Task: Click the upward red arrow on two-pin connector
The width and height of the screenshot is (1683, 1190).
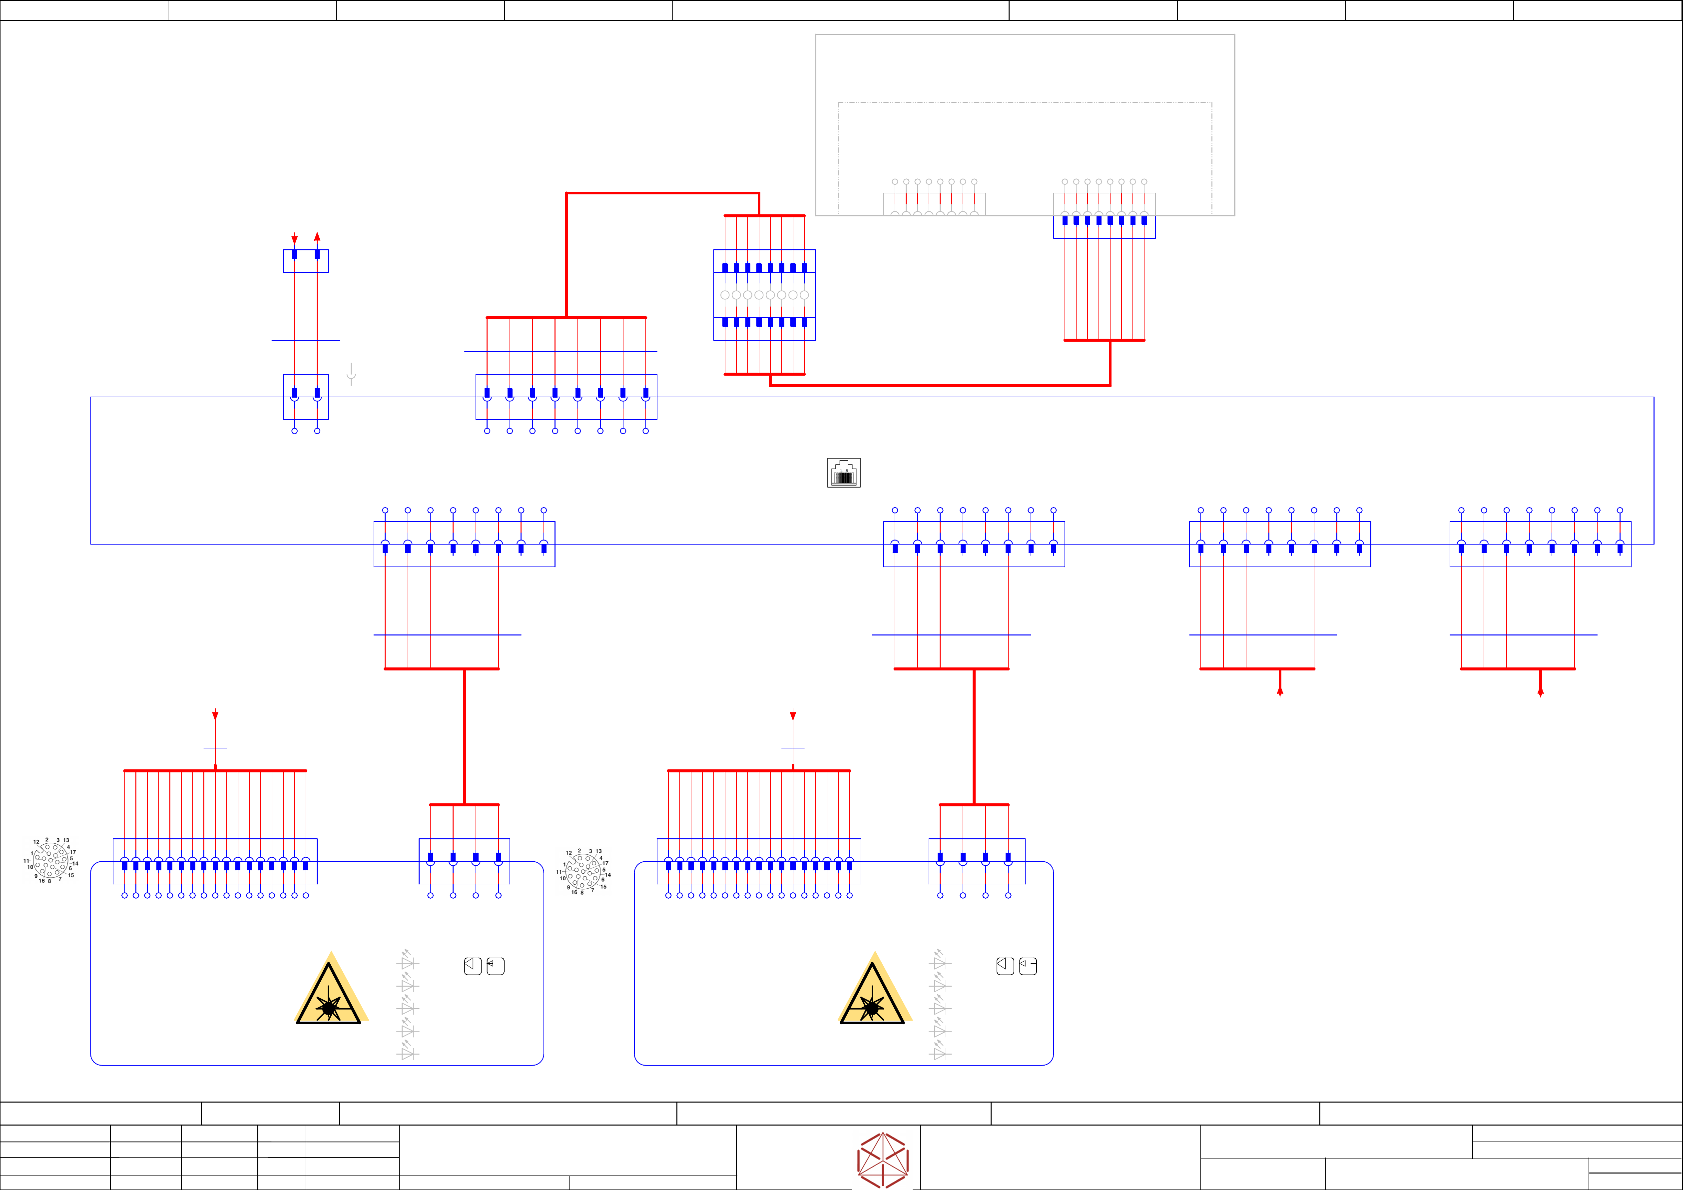Action: tap(317, 237)
